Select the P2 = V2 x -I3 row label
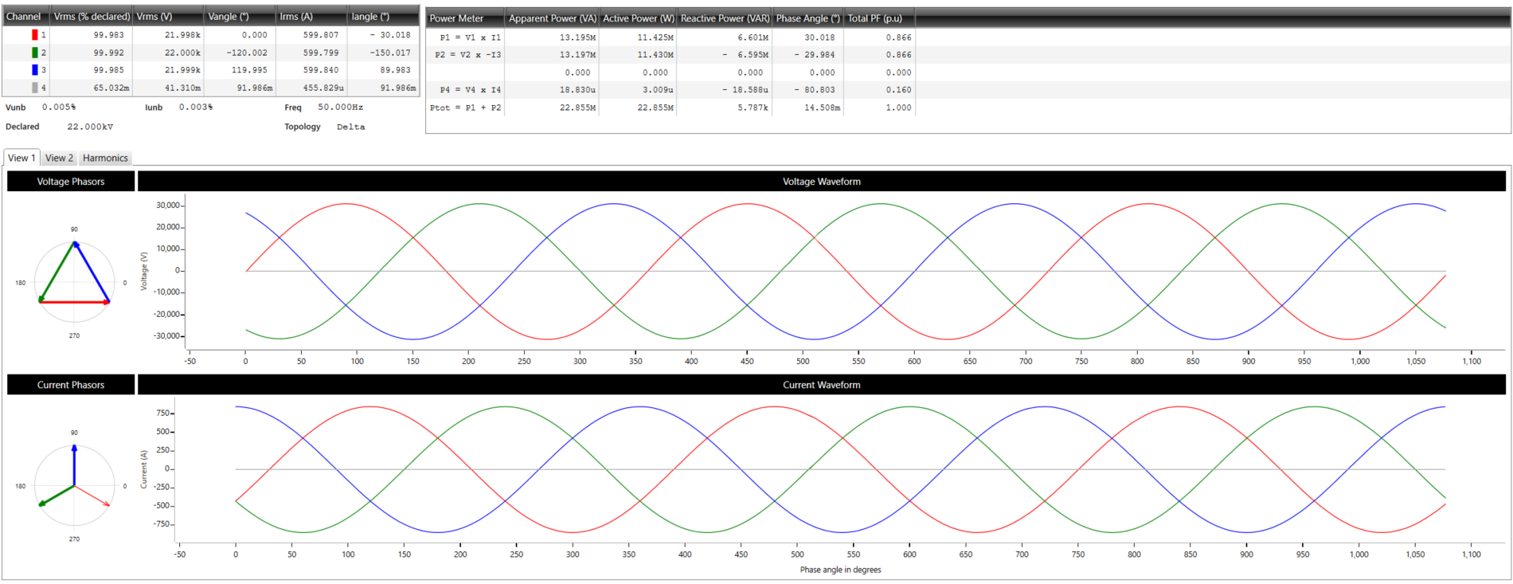 (x=468, y=55)
